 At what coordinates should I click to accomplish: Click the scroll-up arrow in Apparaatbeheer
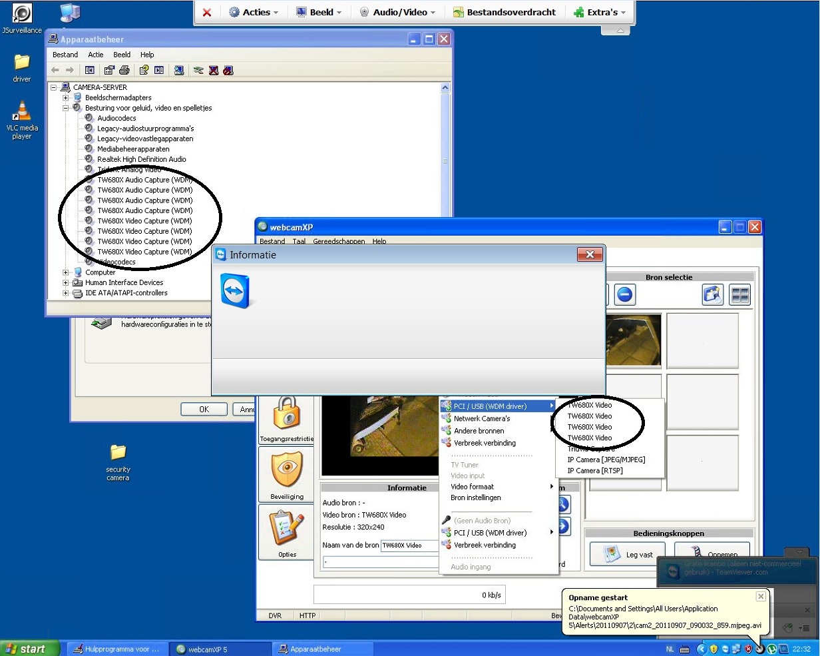pos(445,87)
